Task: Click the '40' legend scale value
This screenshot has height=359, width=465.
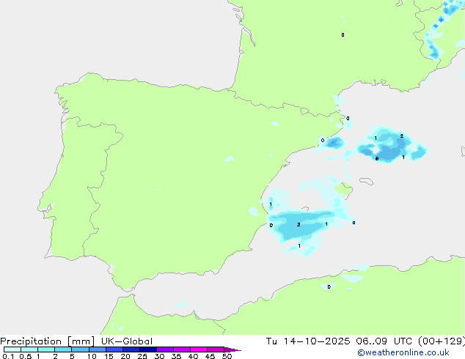Action: tap(193, 356)
